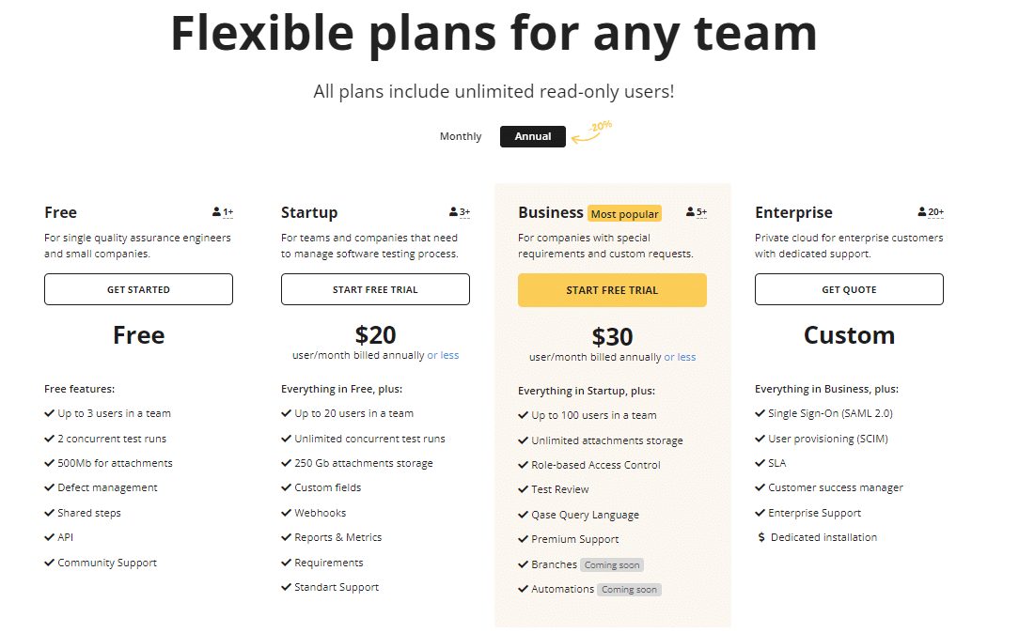Start free trial for Startup plan
The image size is (1019, 633).
pos(375,290)
